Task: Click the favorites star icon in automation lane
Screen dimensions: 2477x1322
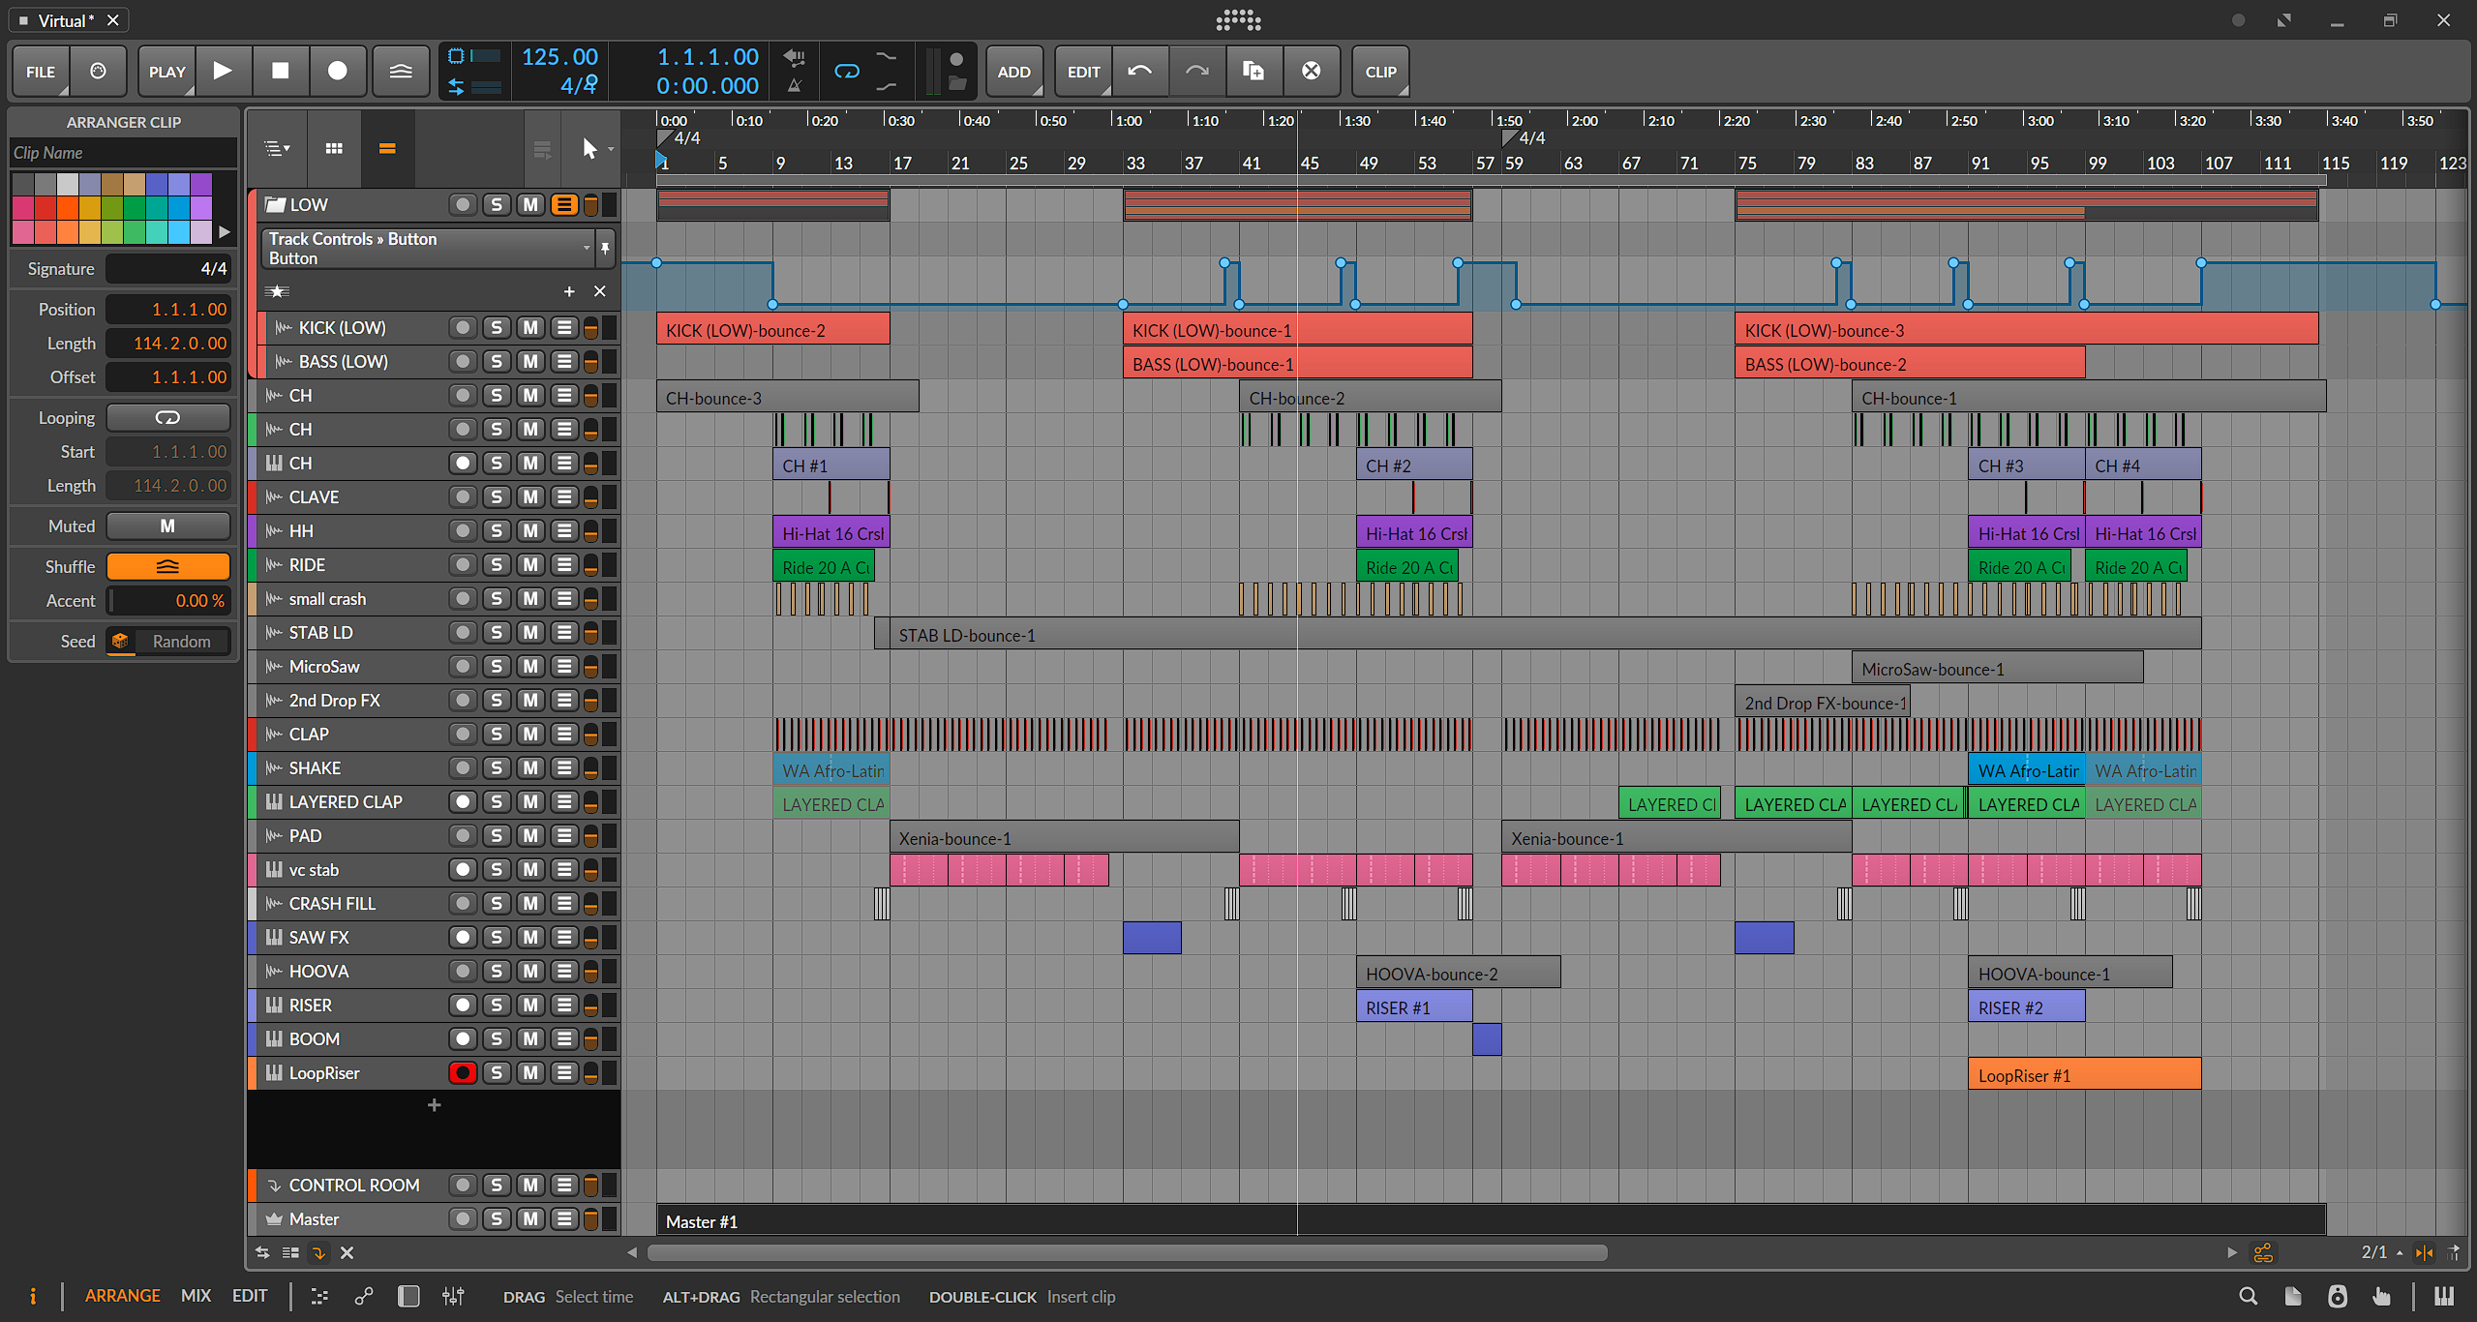Action: tap(278, 291)
